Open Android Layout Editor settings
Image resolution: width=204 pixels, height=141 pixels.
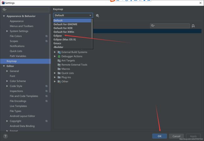pos(22,116)
